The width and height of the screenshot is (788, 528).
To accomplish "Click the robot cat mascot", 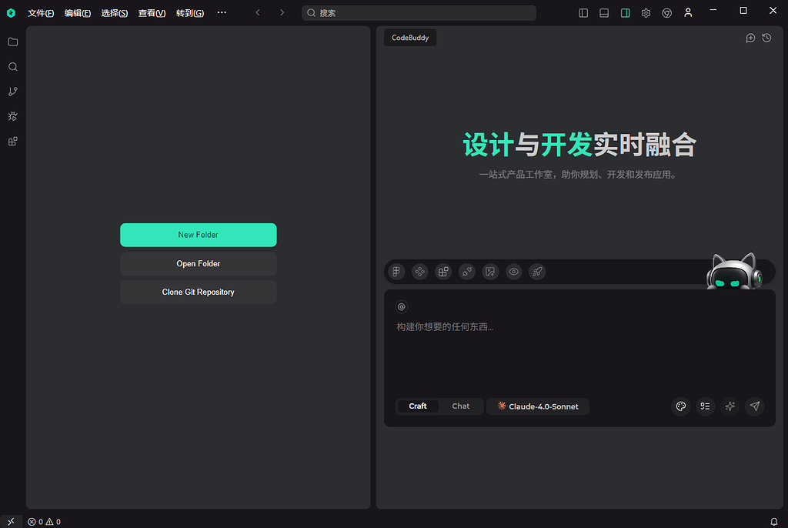I will click(x=733, y=272).
